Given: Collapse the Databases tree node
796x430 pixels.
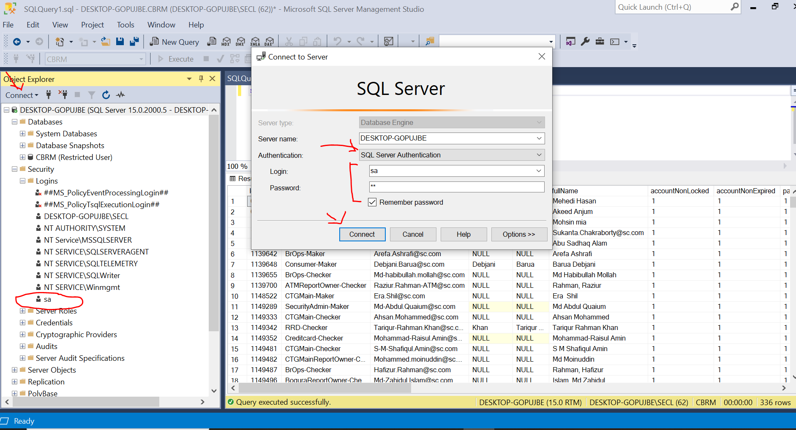Looking at the screenshot, I should [15, 122].
